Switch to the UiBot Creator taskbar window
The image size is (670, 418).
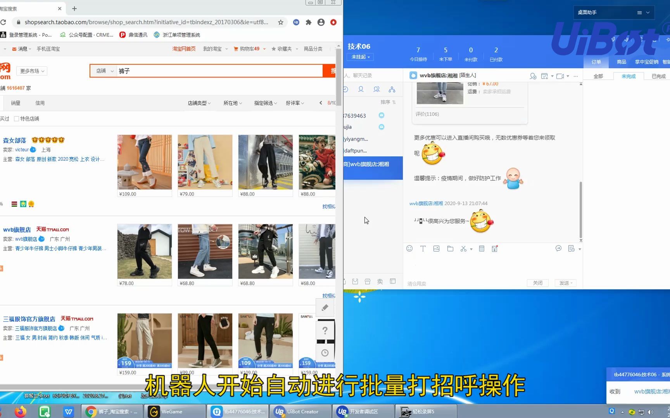tap(300, 411)
